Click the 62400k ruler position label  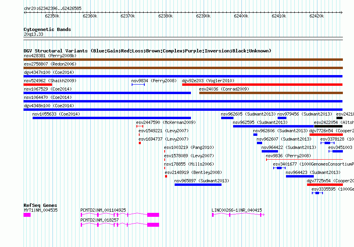point(241,16)
